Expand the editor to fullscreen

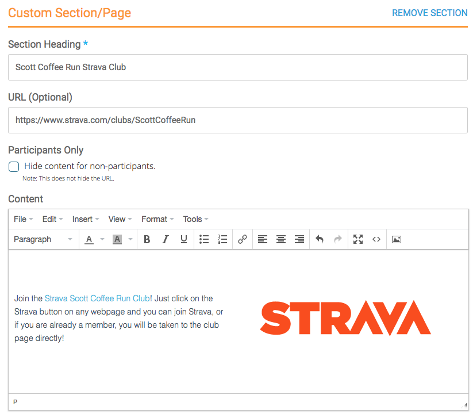pos(357,239)
